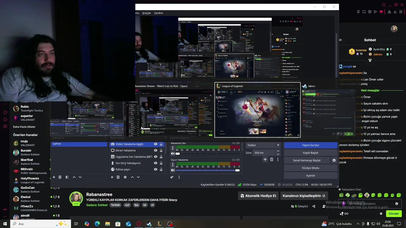
Task: Move the selected source down
Action: tap(138, 177)
